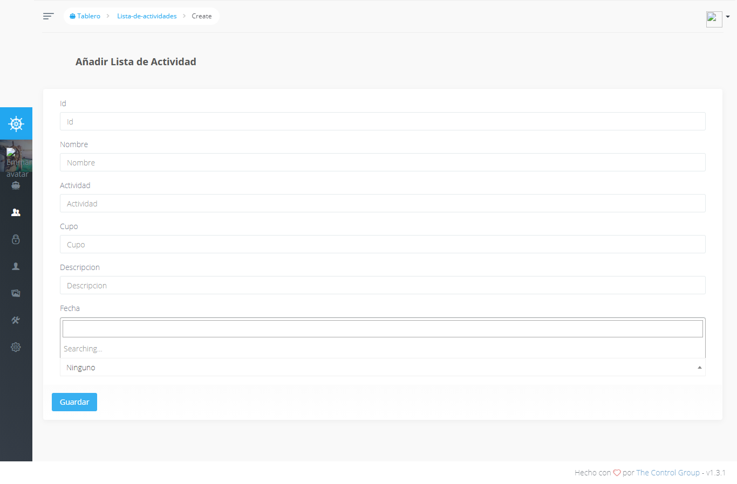Open the people group icon in sidebar
This screenshot has height=484, width=737.
(x=16, y=212)
